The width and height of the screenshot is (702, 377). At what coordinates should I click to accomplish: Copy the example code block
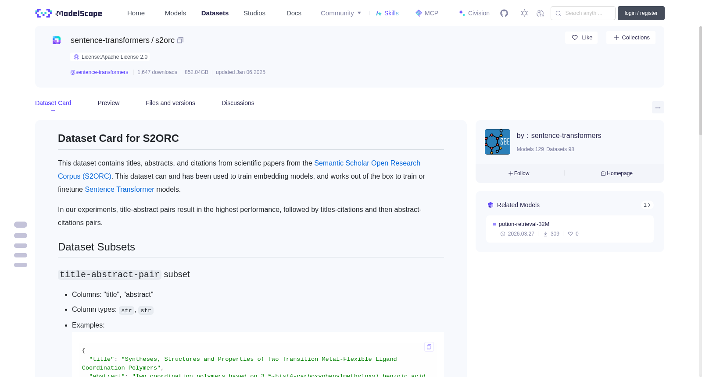click(429, 347)
